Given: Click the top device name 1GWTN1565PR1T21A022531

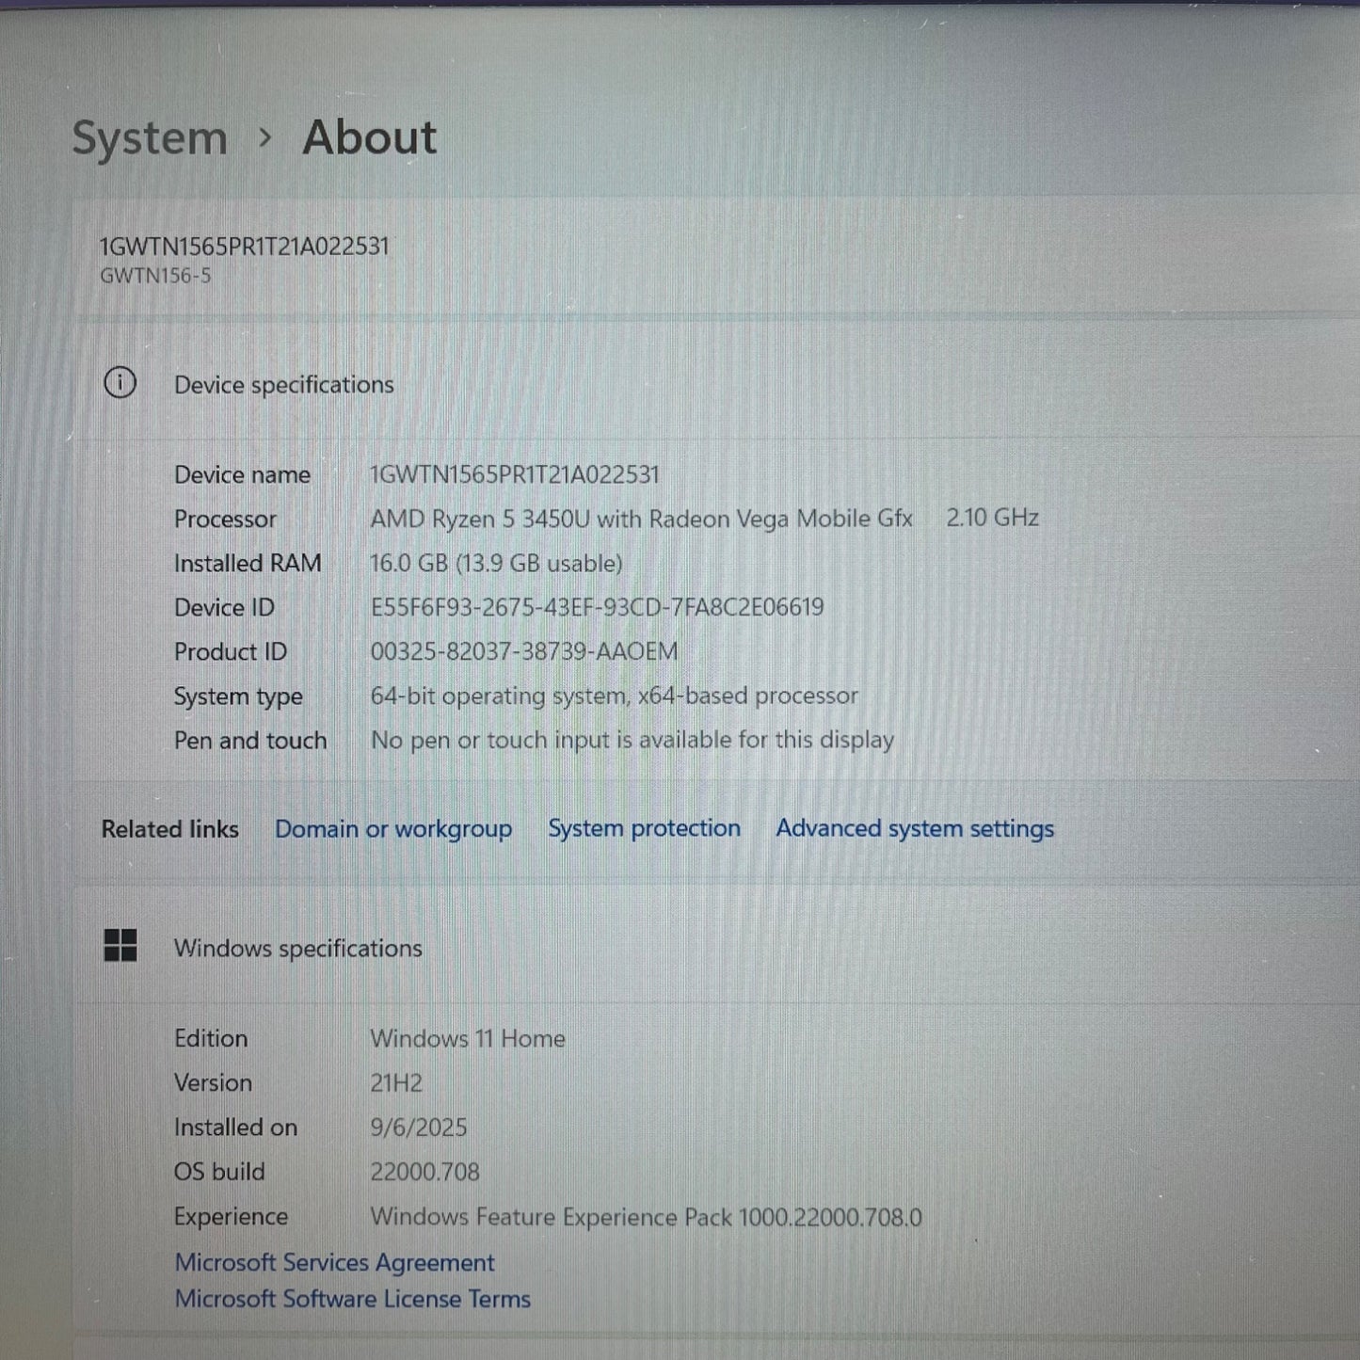Looking at the screenshot, I should pyautogui.click(x=244, y=247).
